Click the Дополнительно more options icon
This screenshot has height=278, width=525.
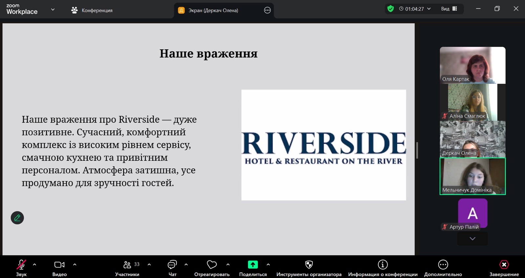pos(443,265)
